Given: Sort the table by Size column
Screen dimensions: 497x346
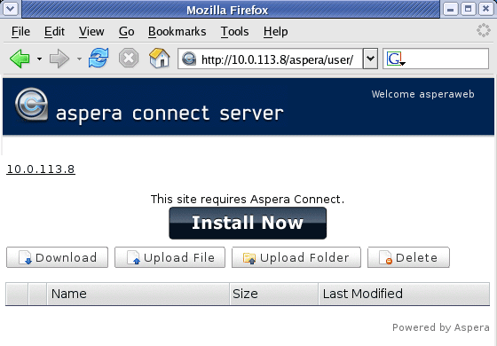Looking at the screenshot, I should [274, 294].
